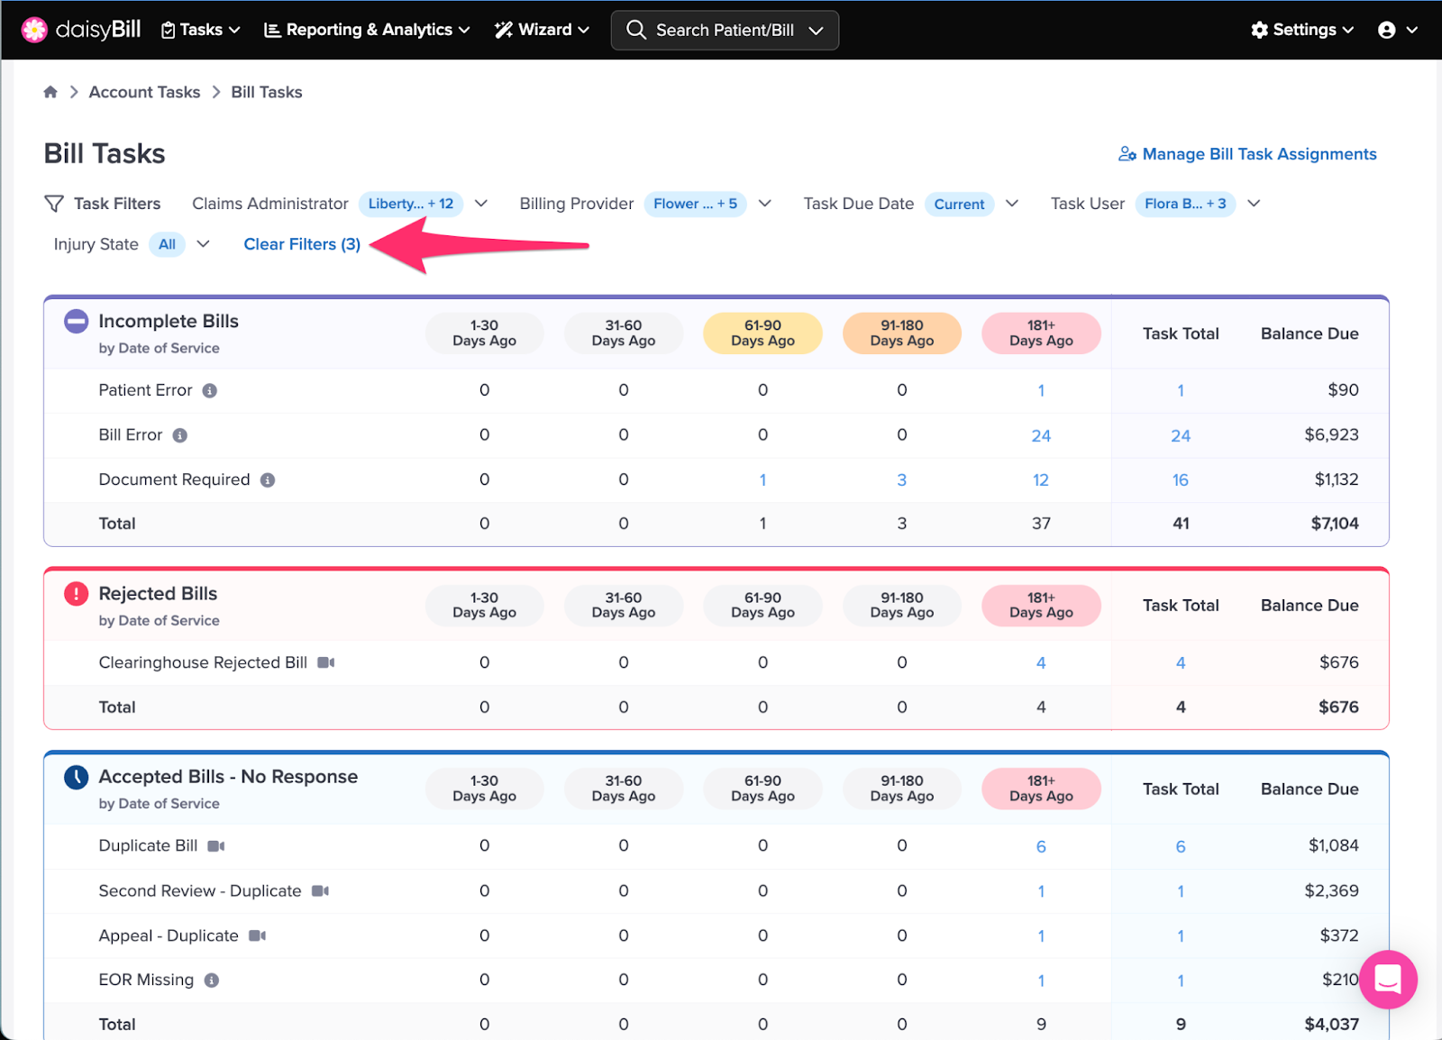Open info icon beside Patient Error
This screenshot has width=1442, height=1040.
[210, 390]
